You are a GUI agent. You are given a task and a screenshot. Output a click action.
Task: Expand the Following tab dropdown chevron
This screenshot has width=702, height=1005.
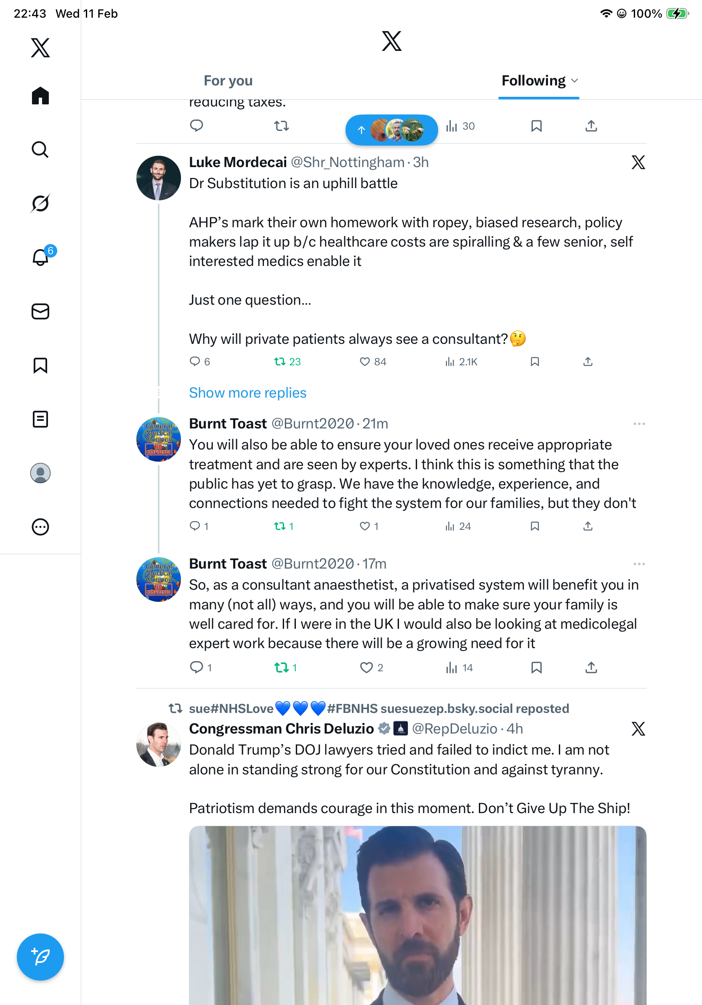pos(574,80)
